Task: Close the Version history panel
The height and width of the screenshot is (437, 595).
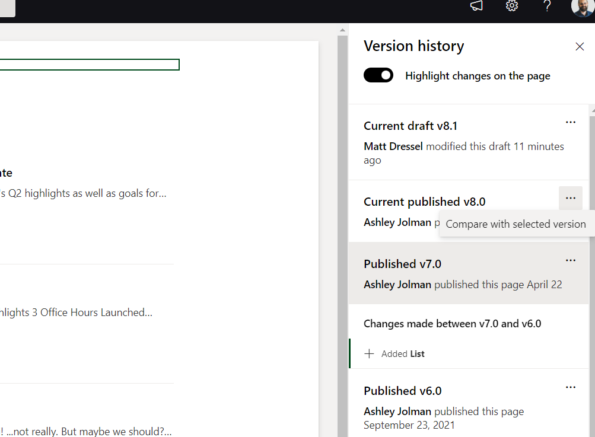Action: coord(580,46)
